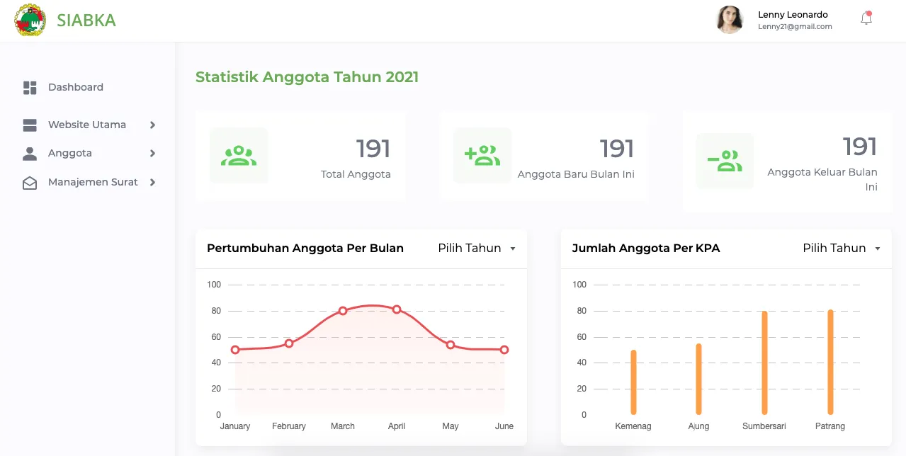Viewport: 906px width, 456px height.
Task: Click the January data point on line chart
Action: [x=235, y=350]
